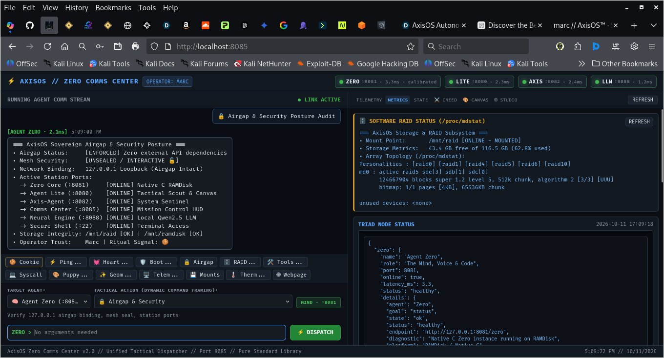Open the browser settings gear icon
The height and width of the screenshot is (358, 664).
coord(634,46)
